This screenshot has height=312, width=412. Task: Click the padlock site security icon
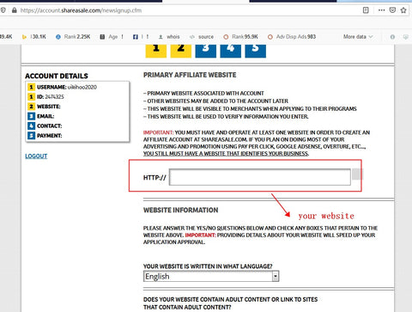pyautogui.click(x=15, y=10)
